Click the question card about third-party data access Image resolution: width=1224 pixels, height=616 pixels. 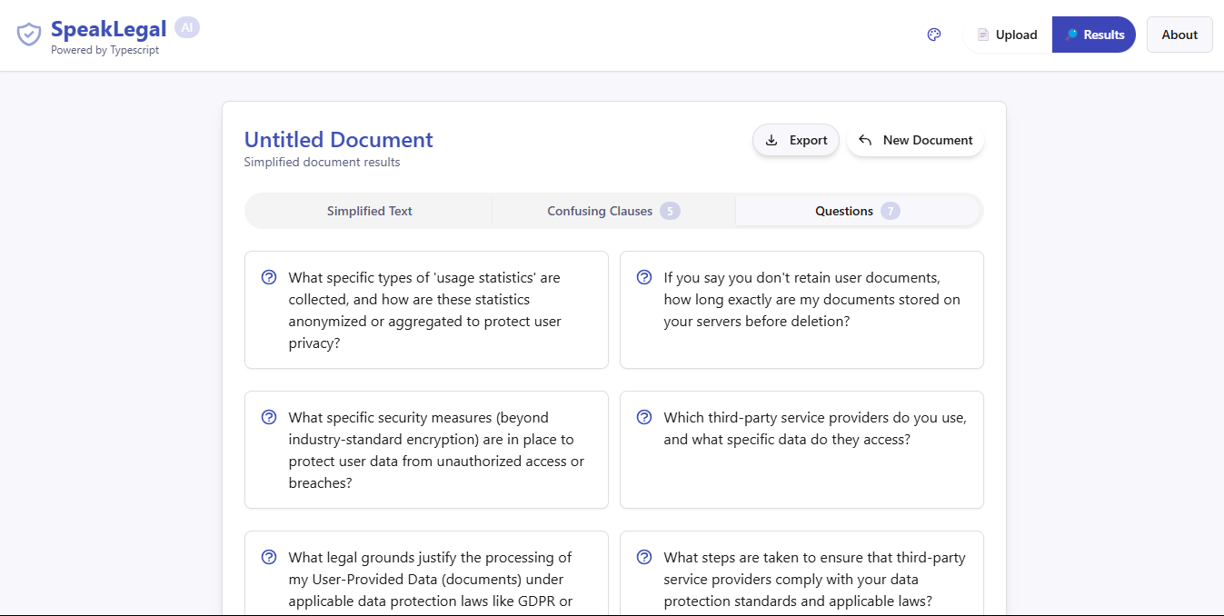801,450
